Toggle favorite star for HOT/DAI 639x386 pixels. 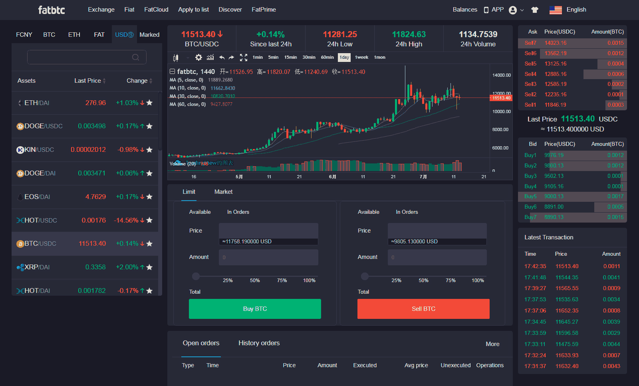pos(149,290)
